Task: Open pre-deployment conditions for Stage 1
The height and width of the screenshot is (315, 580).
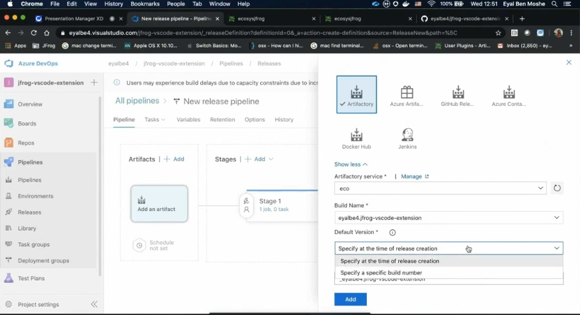Action: [x=246, y=205]
